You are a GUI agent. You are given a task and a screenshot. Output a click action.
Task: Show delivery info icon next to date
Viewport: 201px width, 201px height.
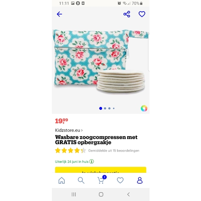(x=92, y=162)
